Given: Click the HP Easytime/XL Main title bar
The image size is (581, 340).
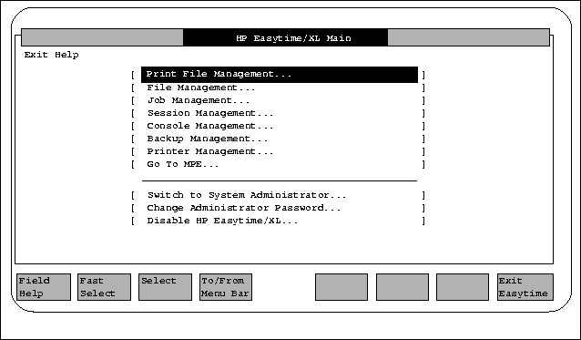Looking at the screenshot, I should click(285, 37).
